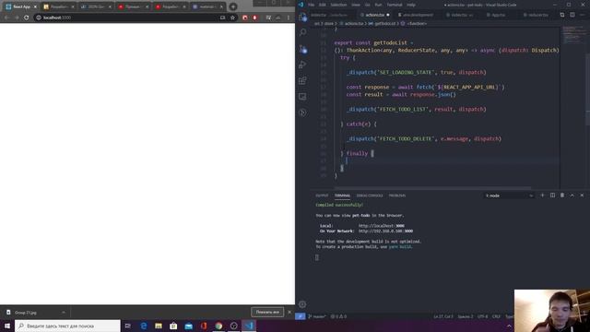Open the last activity bar icon above settings

302,113
